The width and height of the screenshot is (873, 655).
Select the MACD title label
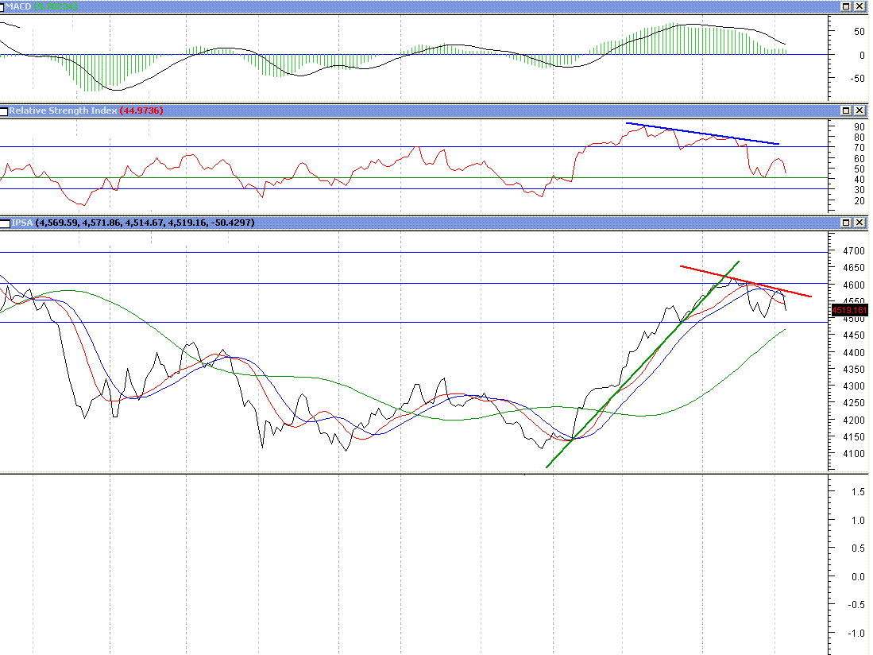click(18, 6)
